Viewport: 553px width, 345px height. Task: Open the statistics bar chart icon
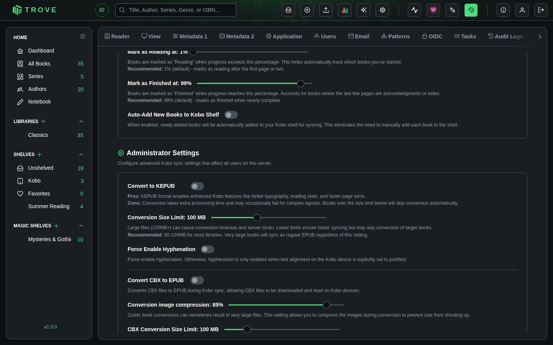[345, 10]
